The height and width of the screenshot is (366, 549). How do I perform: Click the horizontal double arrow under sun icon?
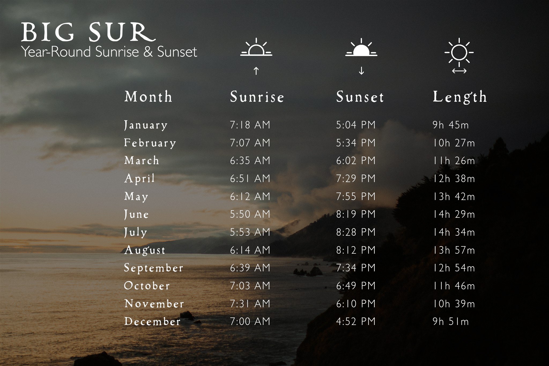(459, 71)
